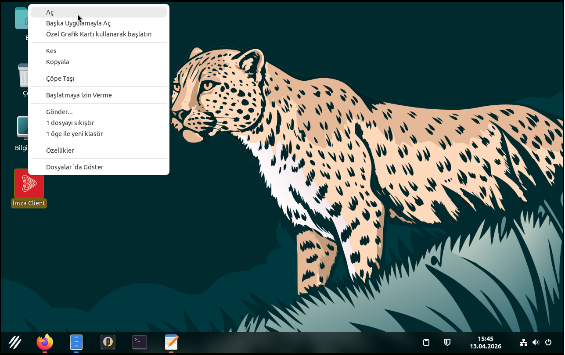565x355 pixels.
Task: Open the dark app with the gold P logo
Action: coord(108,342)
